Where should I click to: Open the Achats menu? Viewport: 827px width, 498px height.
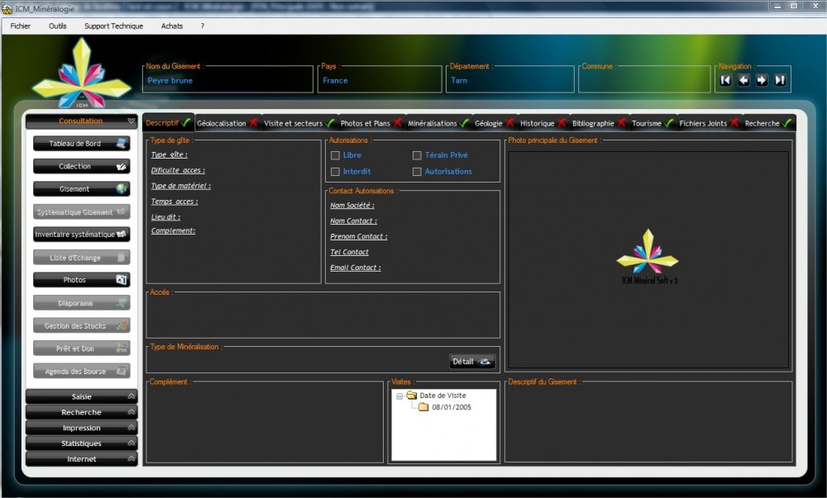pos(172,26)
